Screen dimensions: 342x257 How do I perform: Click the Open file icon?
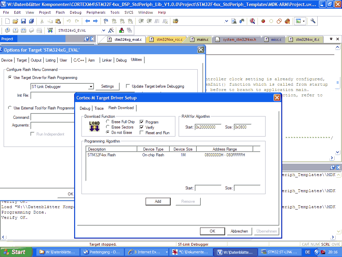[15, 21]
